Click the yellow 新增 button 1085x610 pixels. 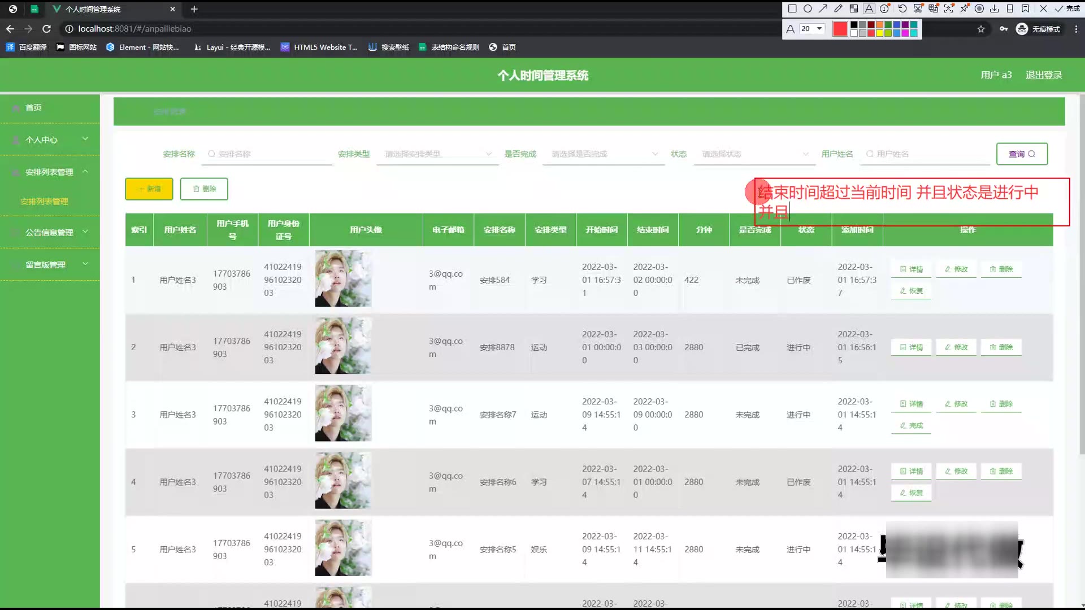click(149, 189)
